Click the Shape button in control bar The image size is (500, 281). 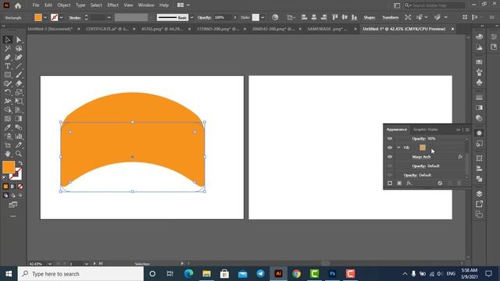tap(370, 17)
